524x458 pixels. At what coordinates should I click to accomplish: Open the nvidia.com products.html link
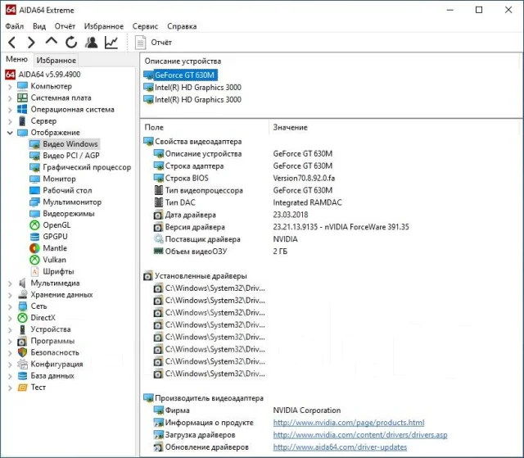tap(349, 423)
